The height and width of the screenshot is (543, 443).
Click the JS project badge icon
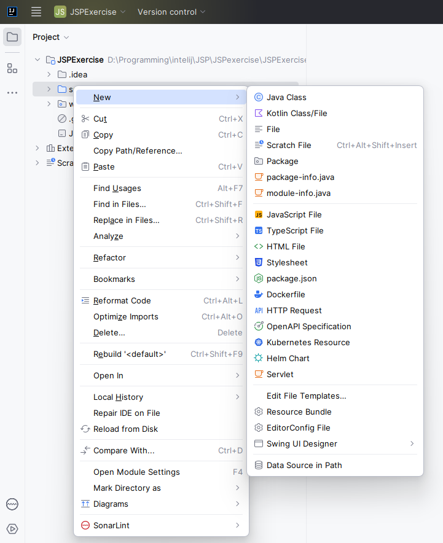tap(60, 12)
